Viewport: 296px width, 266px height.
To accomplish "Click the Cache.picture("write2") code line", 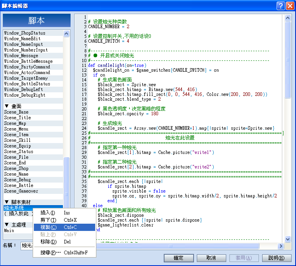I will (156, 167).
